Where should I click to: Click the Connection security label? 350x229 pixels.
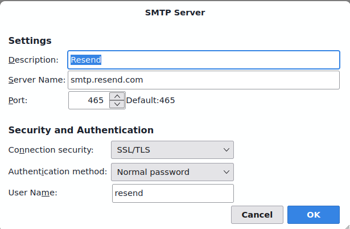51,150
